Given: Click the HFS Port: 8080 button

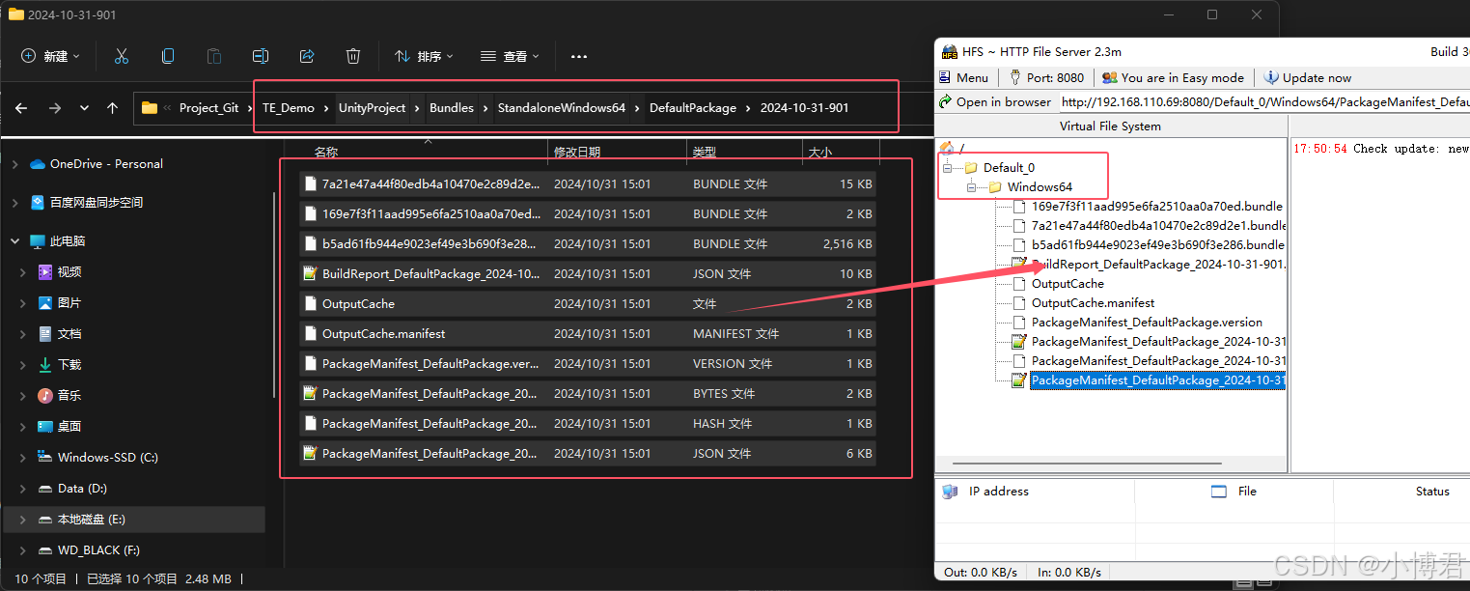Looking at the screenshot, I should click(x=1046, y=77).
